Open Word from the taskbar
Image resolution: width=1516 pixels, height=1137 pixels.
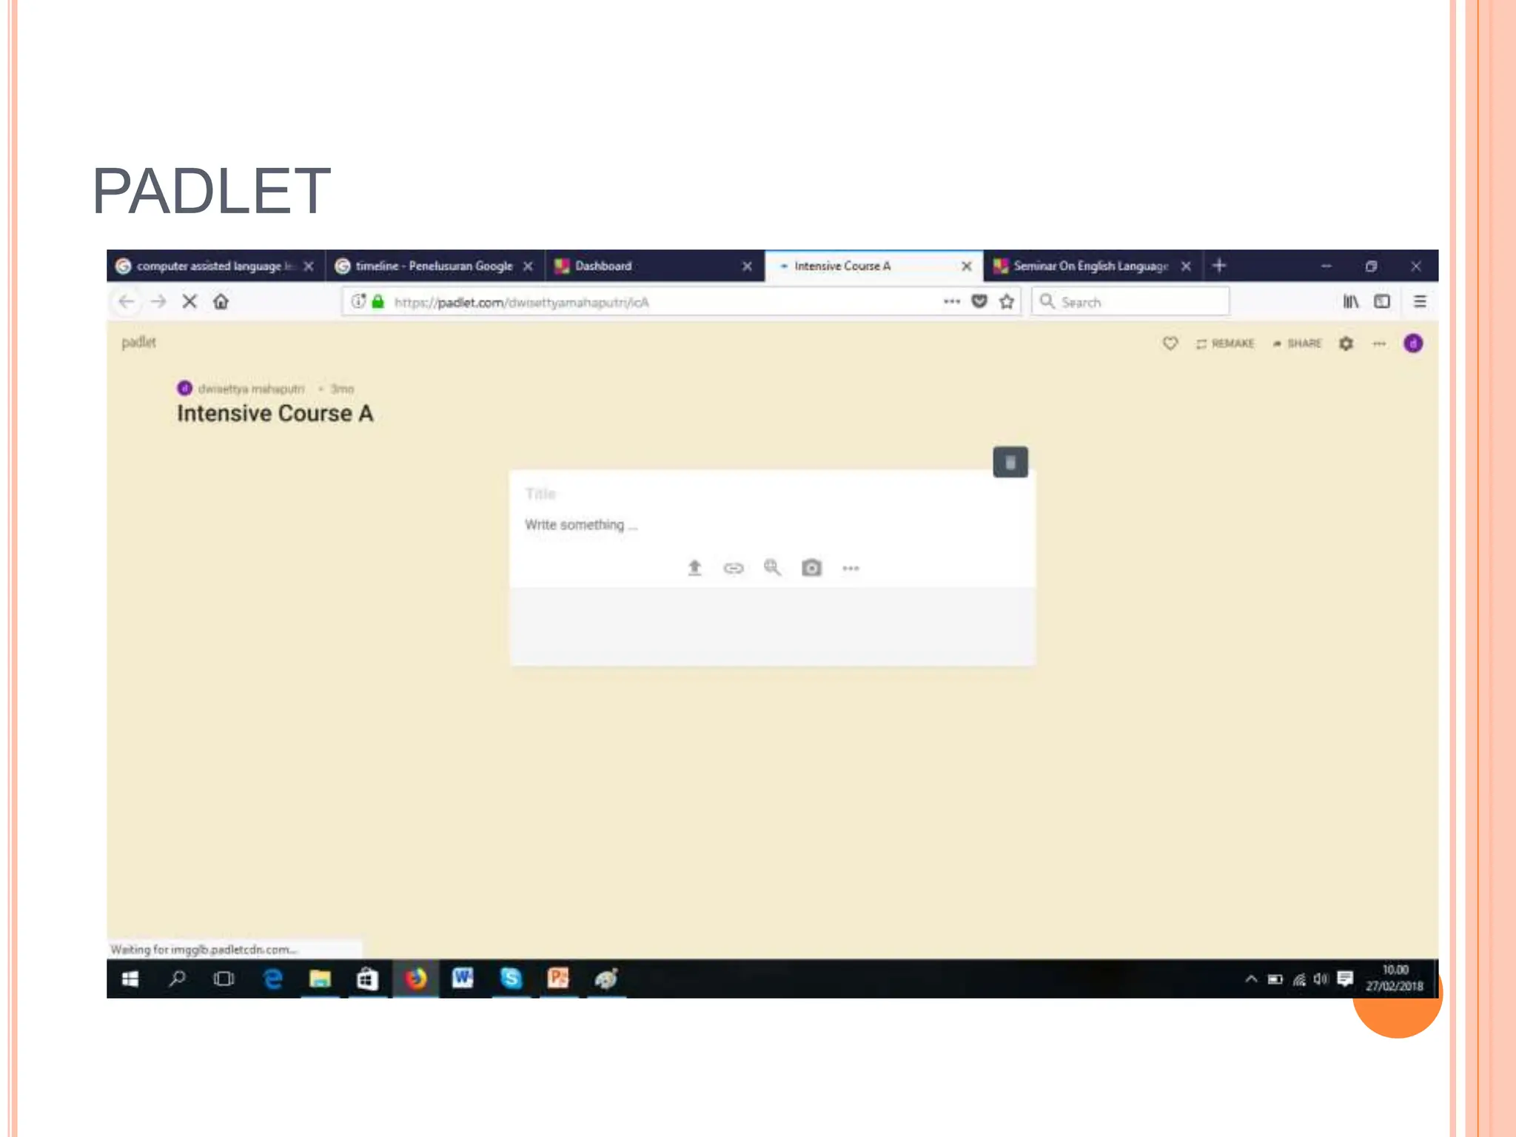463,979
